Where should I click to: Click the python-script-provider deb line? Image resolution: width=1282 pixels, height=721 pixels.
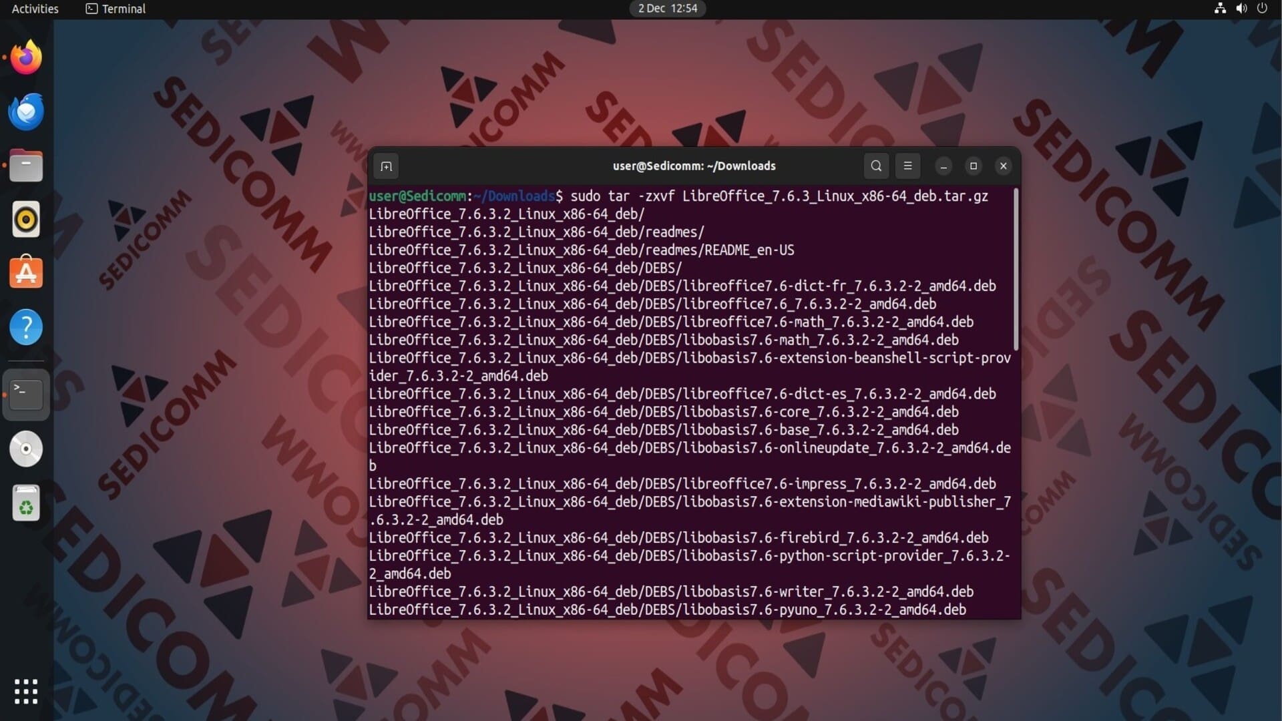point(690,565)
